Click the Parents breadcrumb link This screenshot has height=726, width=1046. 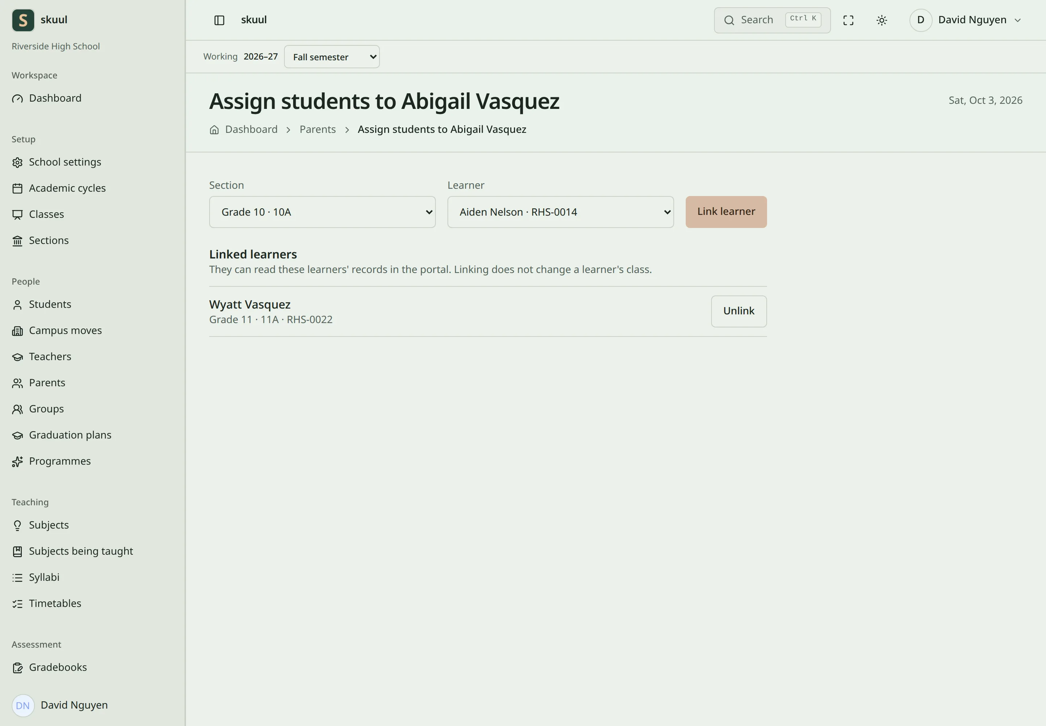pos(318,130)
